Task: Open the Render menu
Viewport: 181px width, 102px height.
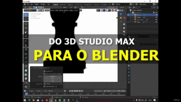Action: click(37, 4)
